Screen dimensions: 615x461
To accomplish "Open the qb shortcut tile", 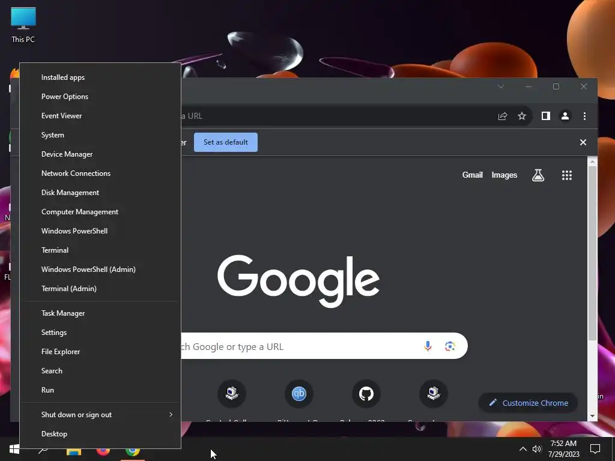I will 299,394.
